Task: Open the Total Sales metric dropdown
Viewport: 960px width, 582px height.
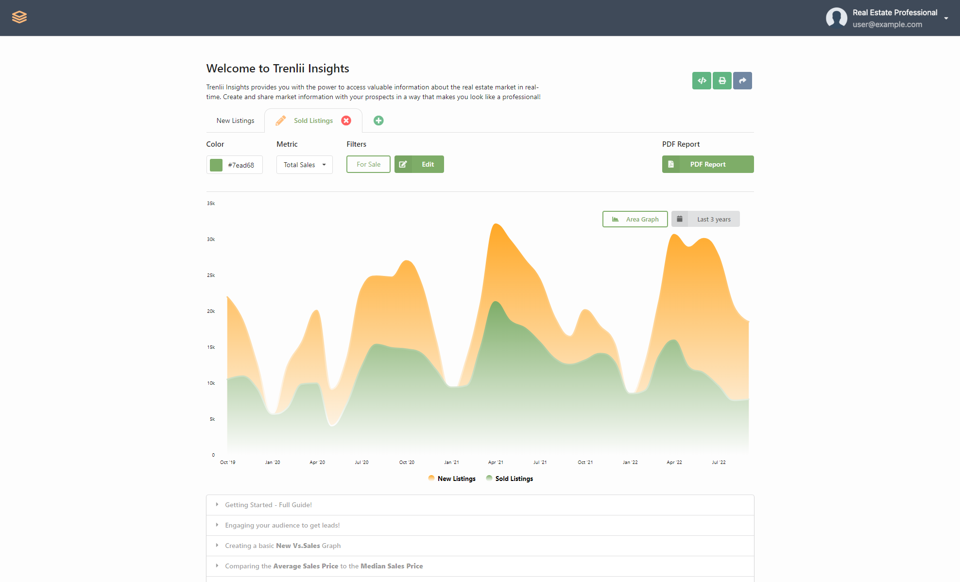Action: (x=305, y=165)
